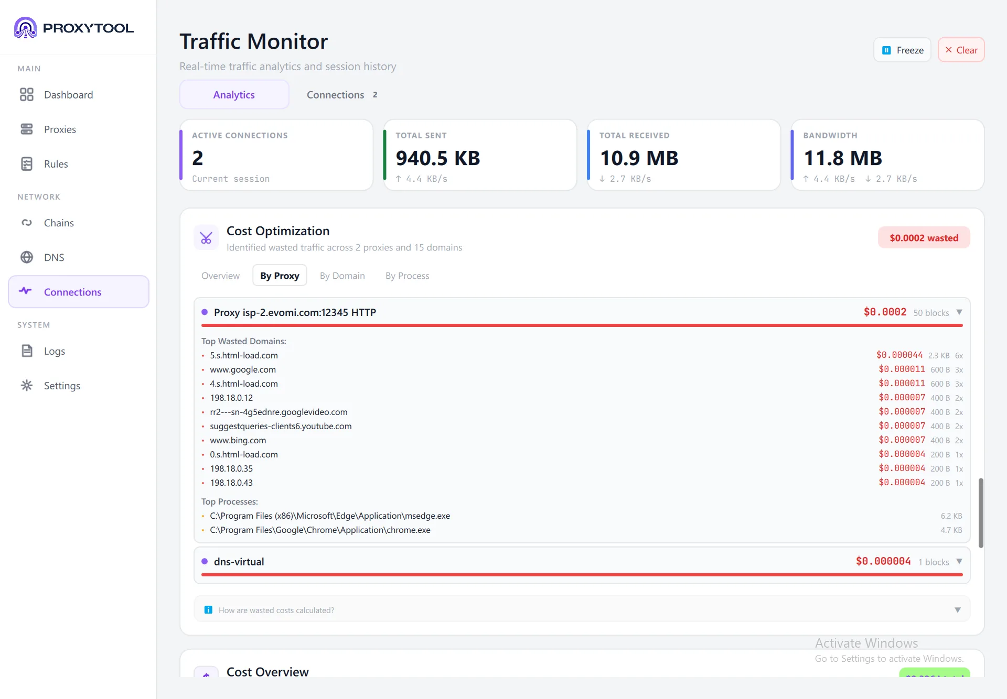Click the www.bing.com domain row
This screenshot has height=699, width=1007.
click(582, 440)
